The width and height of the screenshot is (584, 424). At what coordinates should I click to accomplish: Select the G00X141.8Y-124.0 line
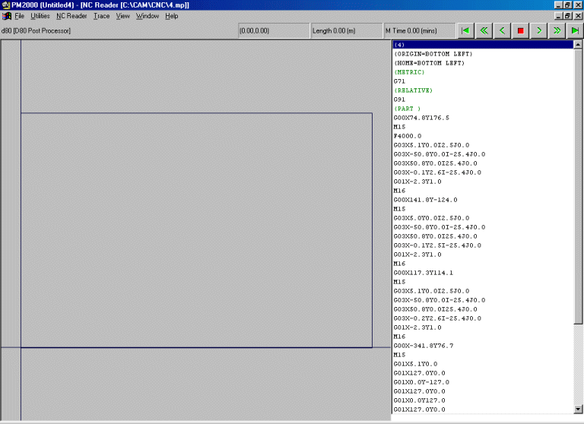coord(483,200)
